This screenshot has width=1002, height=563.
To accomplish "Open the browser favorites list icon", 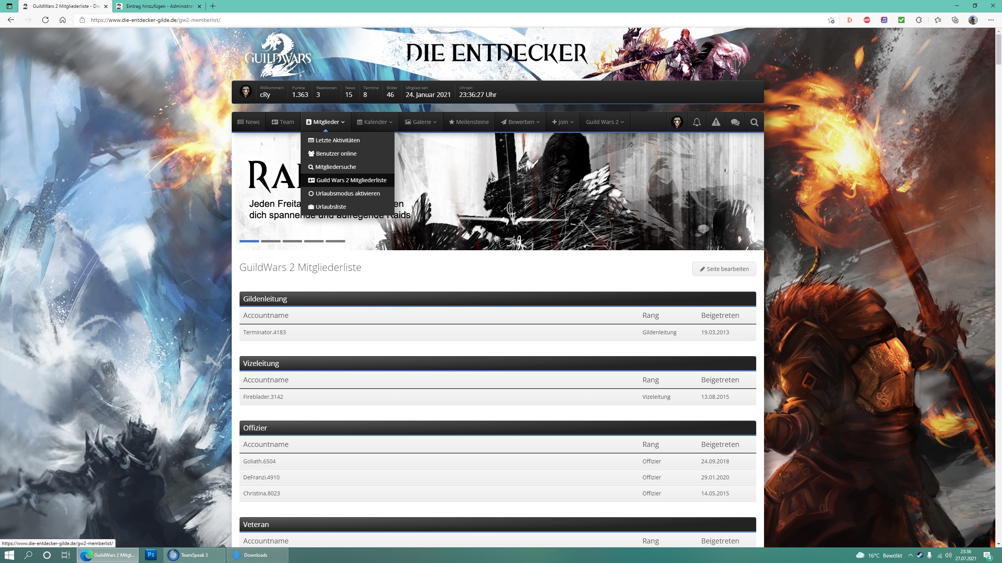I will [x=938, y=20].
